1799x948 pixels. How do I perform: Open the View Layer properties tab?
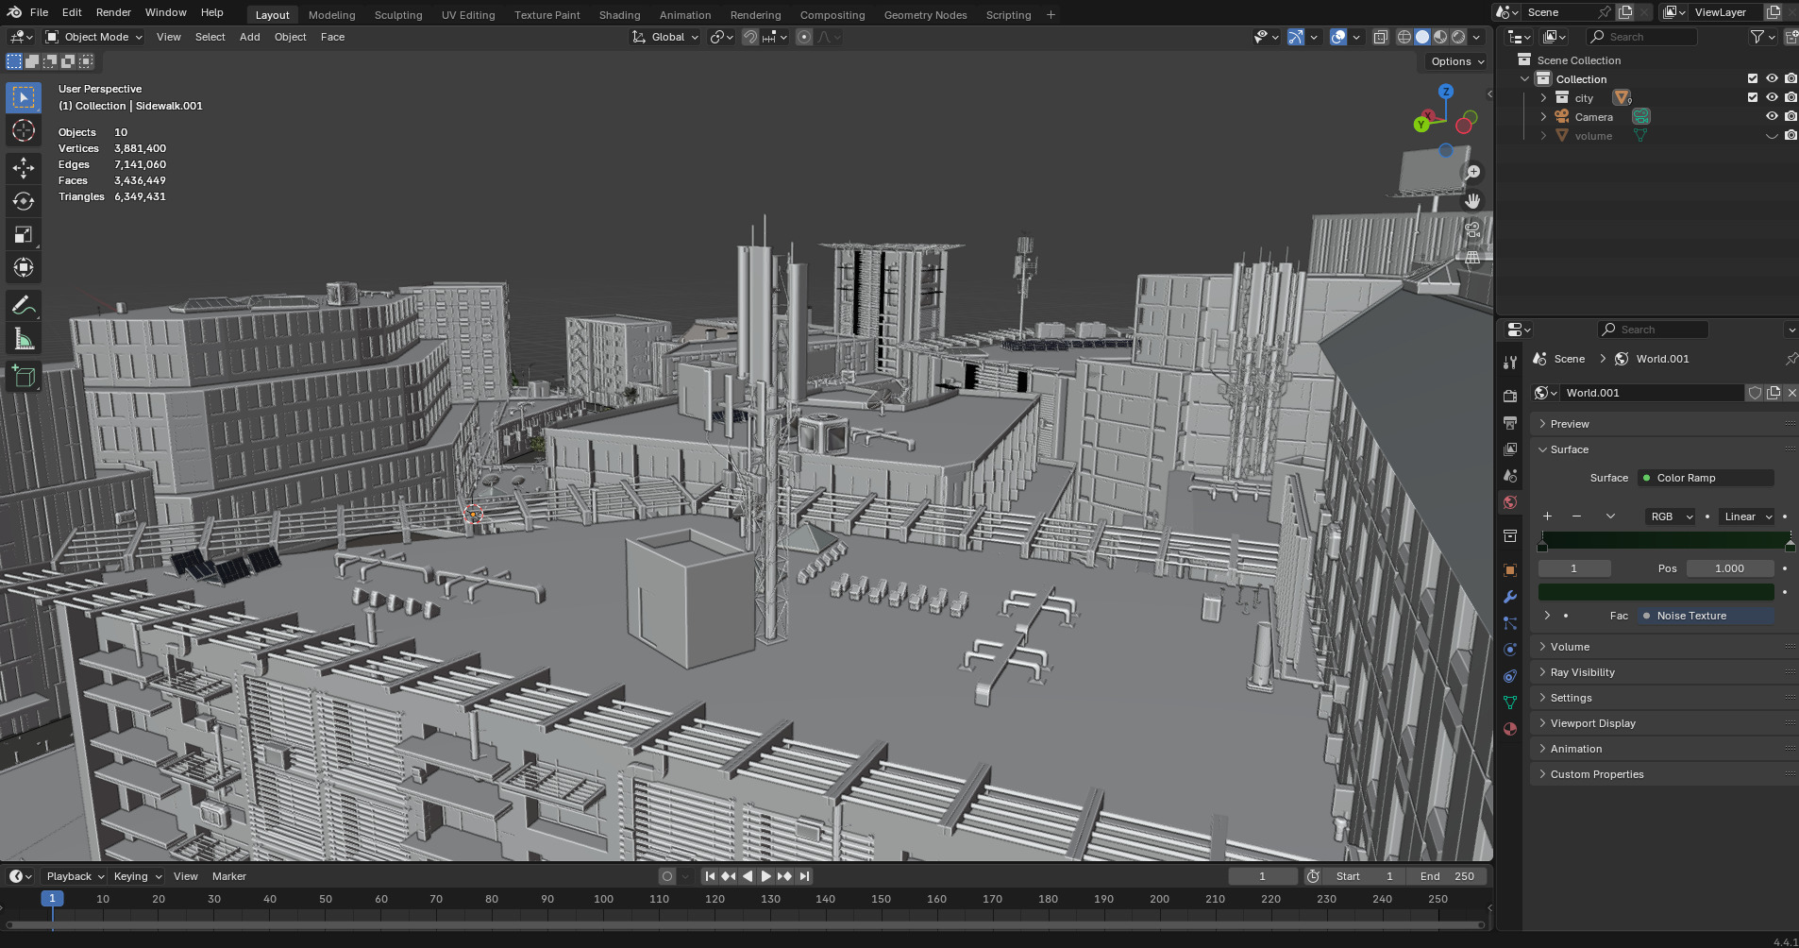[x=1510, y=449]
